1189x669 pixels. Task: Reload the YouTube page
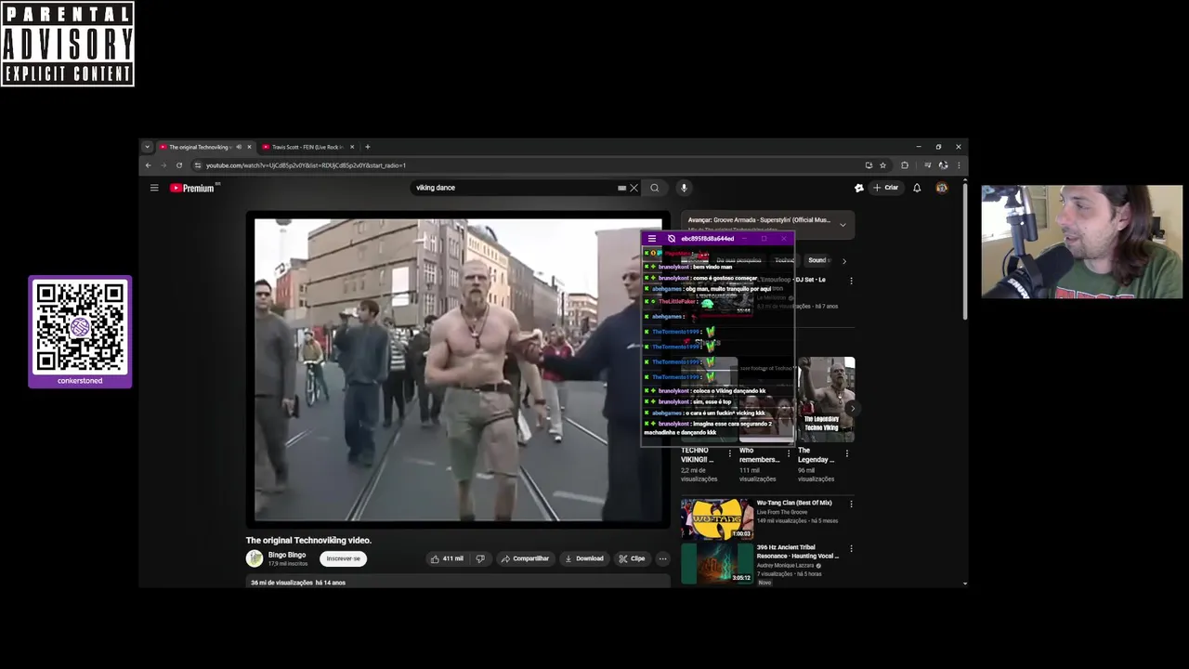[x=179, y=165]
